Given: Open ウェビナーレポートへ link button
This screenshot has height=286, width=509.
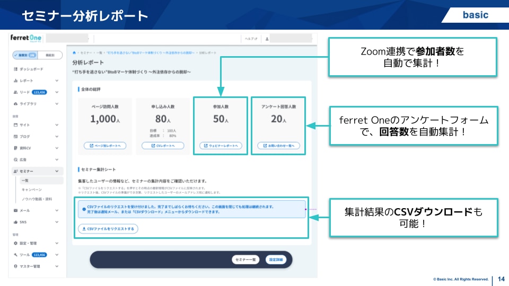Looking at the screenshot, I should tap(221, 146).
